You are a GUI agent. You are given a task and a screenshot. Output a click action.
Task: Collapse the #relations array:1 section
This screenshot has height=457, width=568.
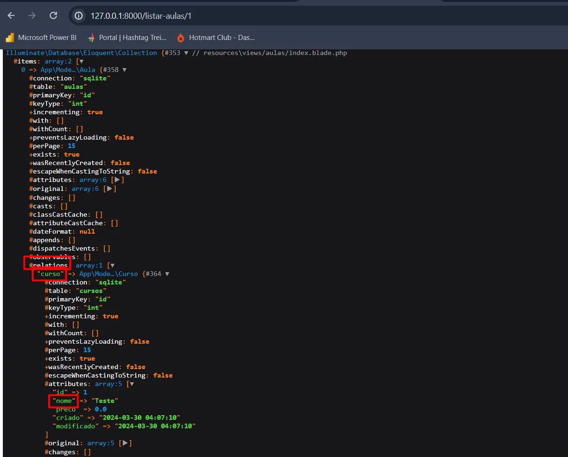click(112, 266)
